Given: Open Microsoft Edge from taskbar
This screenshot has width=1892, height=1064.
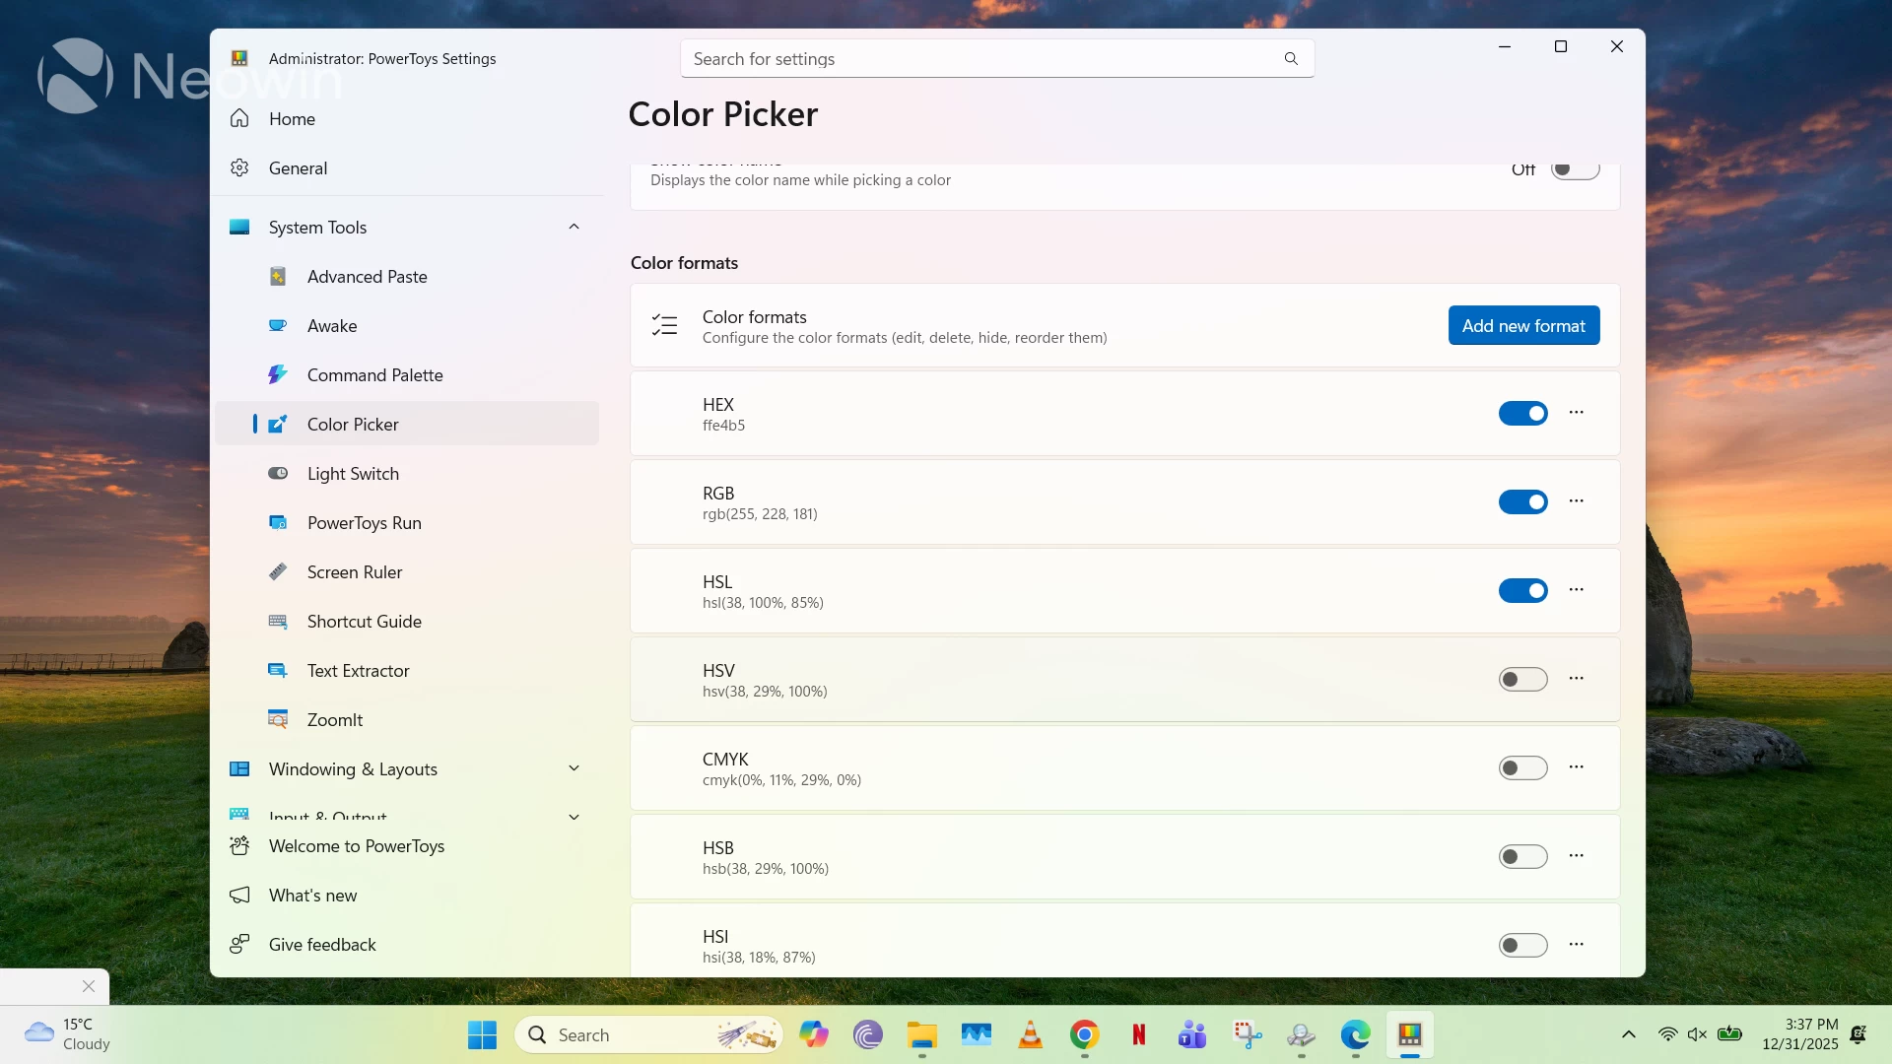Looking at the screenshot, I should click(1355, 1035).
